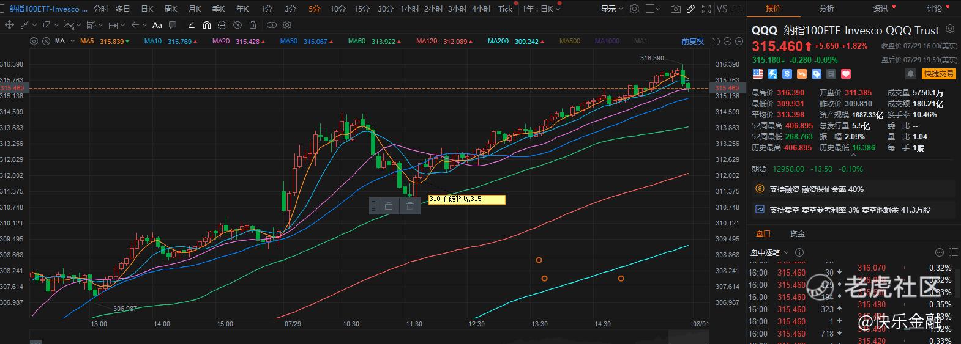Image resolution: width=961 pixels, height=344 pixels.
Task: Open MA indicator settings gear
Action: click(34, 41)
